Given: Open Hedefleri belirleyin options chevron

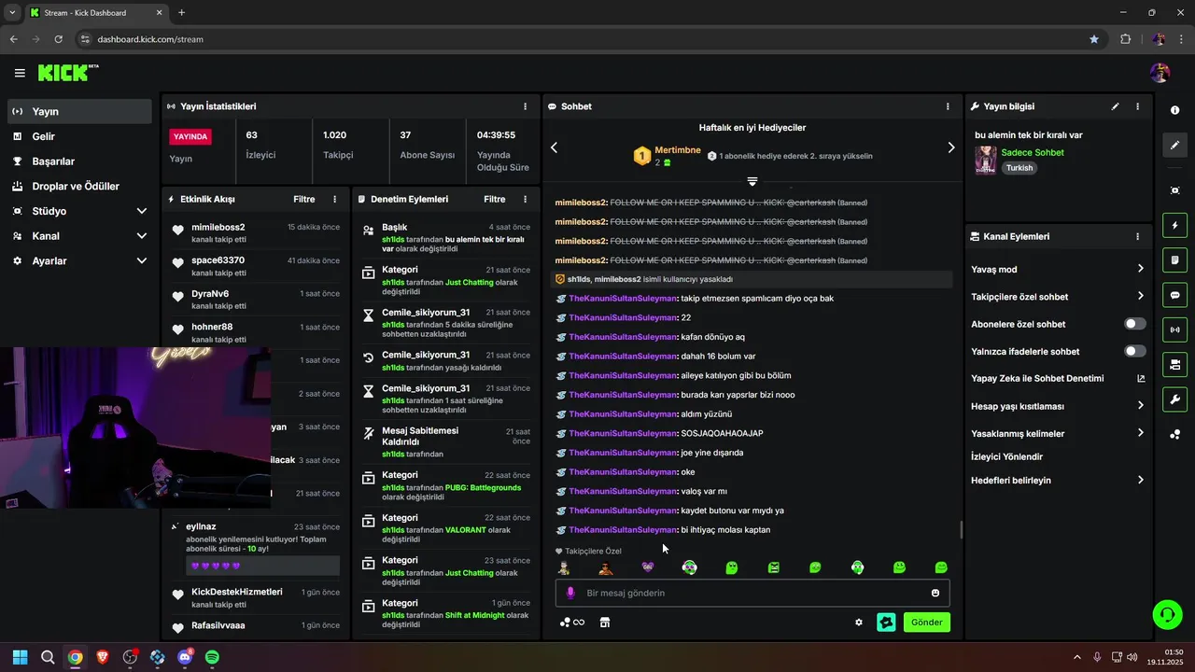Looking at the screenshot, I should 1140,481.
